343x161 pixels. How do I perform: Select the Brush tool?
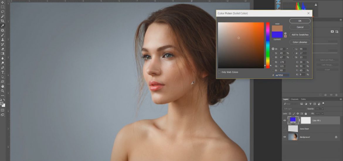(x=3, y=35)
